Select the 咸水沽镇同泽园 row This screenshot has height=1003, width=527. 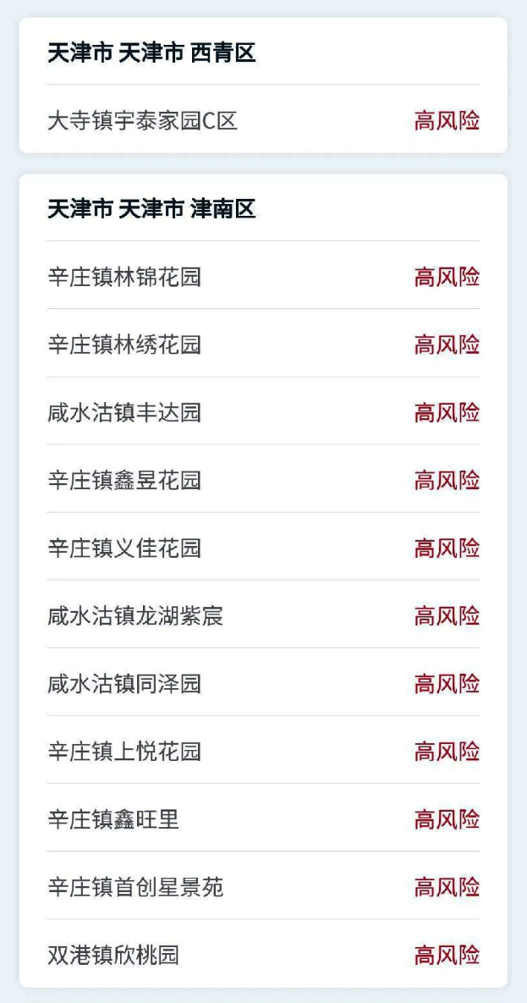point(263,684)
